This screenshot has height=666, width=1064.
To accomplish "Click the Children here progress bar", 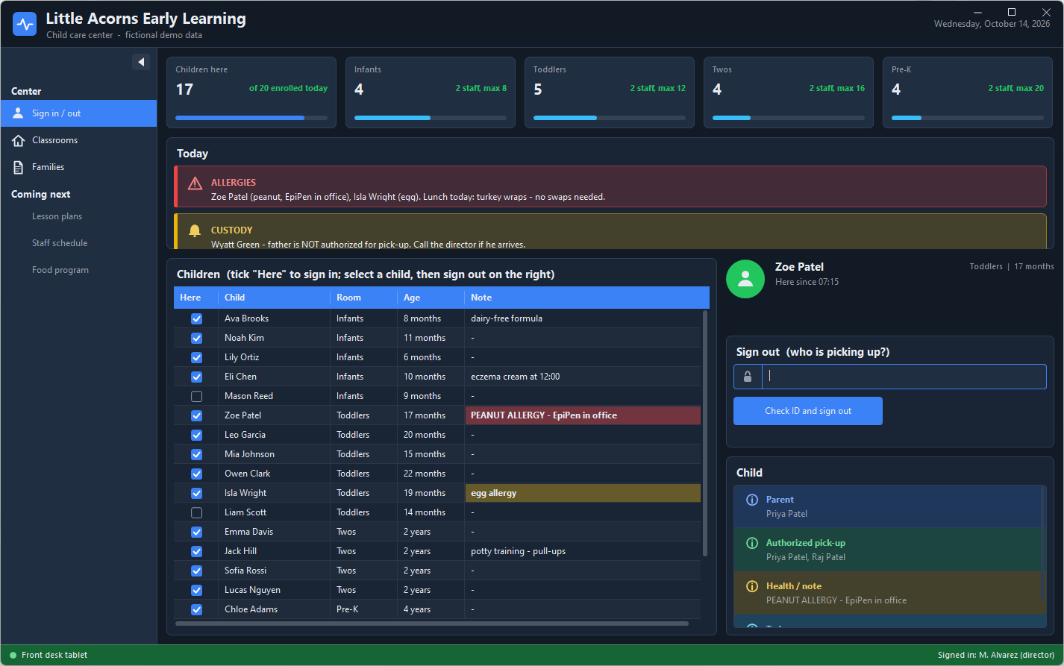I will click(x=251, y=118).
